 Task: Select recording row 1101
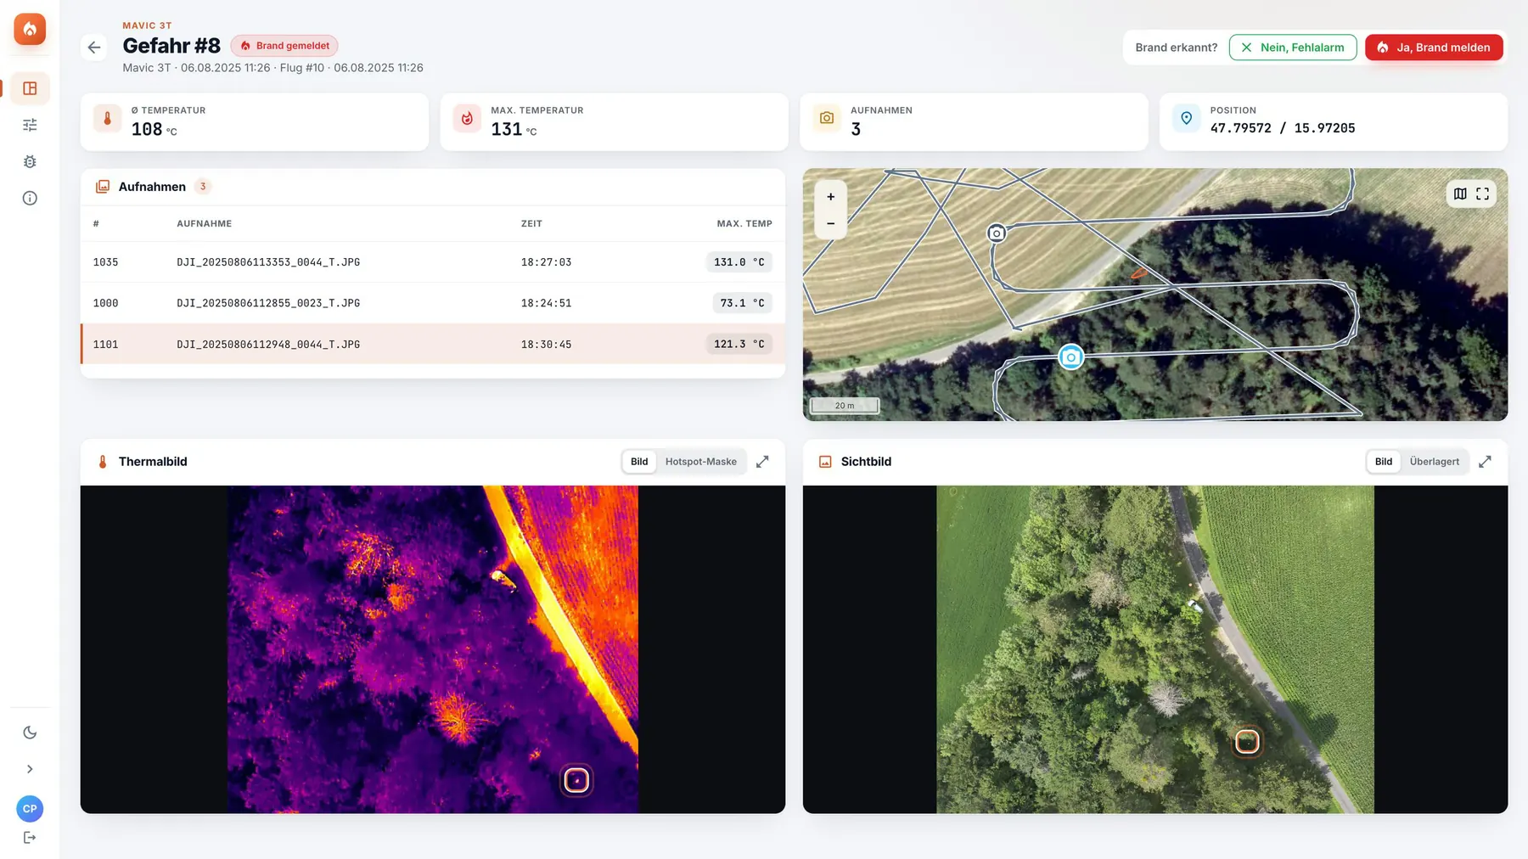(x=433, y=344)
